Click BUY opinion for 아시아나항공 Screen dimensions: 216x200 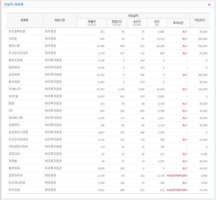pyautogui.click(x=185, y=183)
